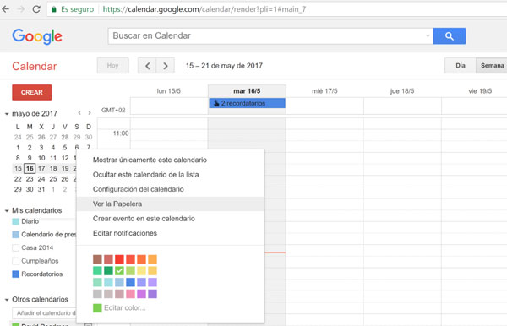Open Editar color link
507x326 pixels.
click(x=125, y=308)
